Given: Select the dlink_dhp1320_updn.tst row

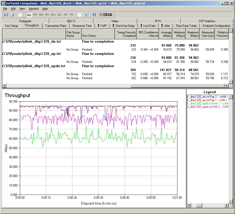Looking at the screenshot, I should [115, 66].
